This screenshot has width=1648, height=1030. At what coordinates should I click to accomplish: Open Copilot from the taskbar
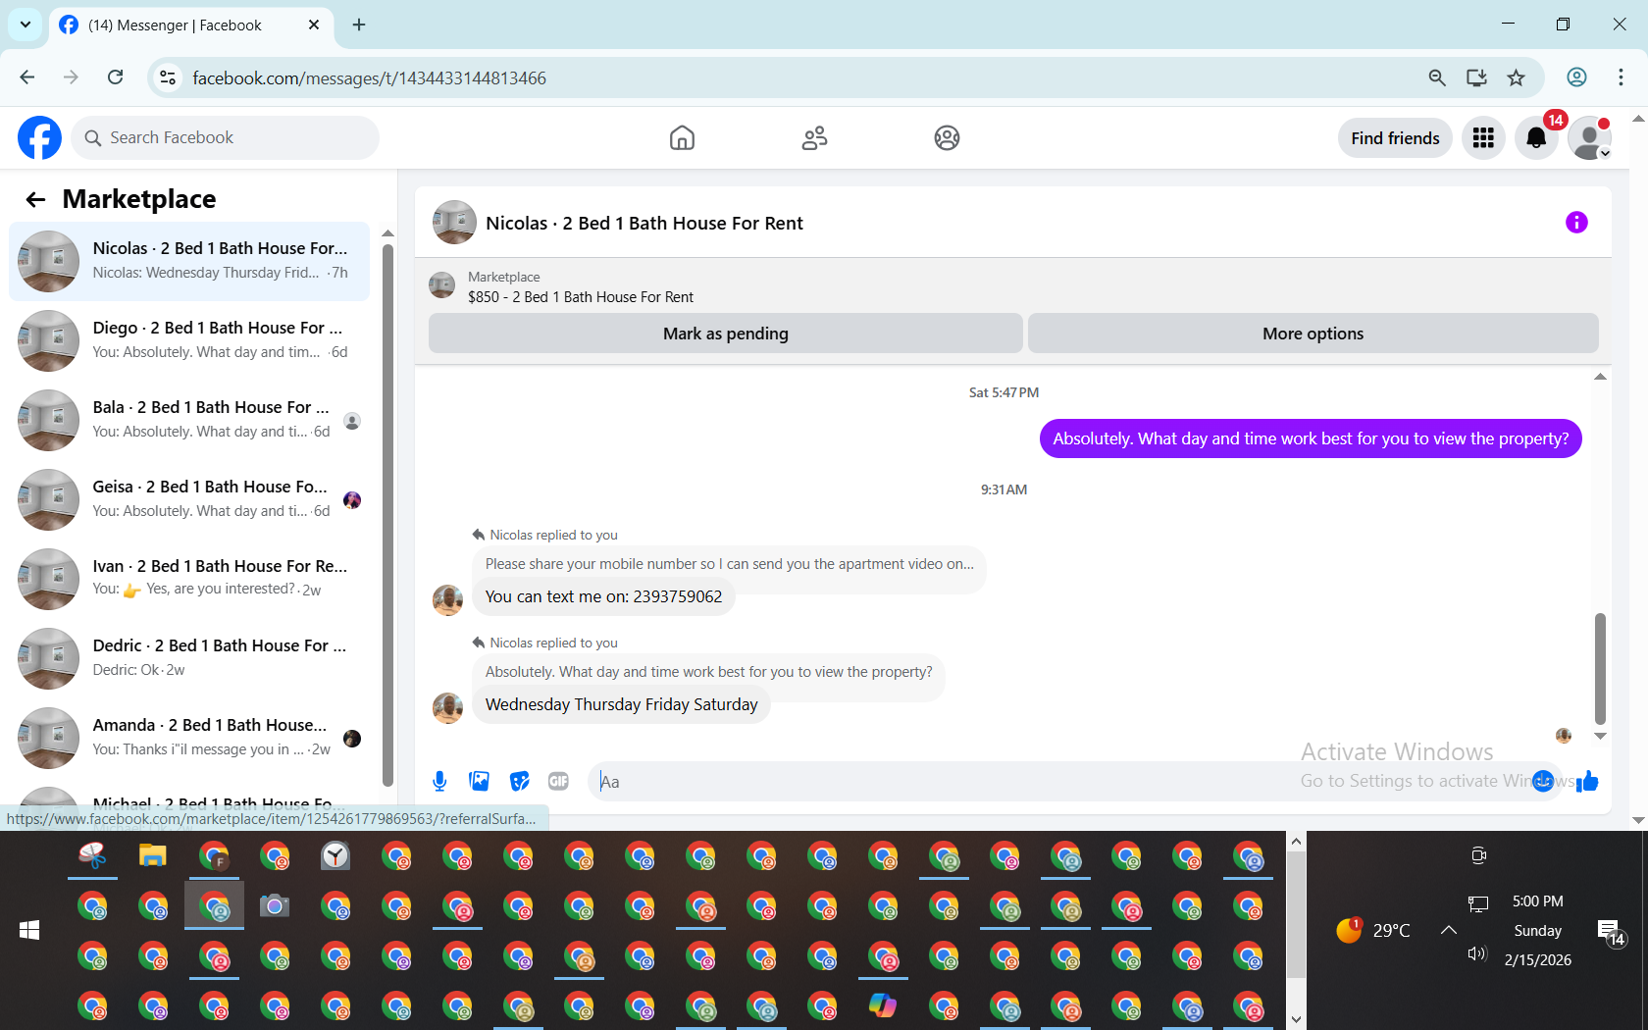coord(883,1005)
